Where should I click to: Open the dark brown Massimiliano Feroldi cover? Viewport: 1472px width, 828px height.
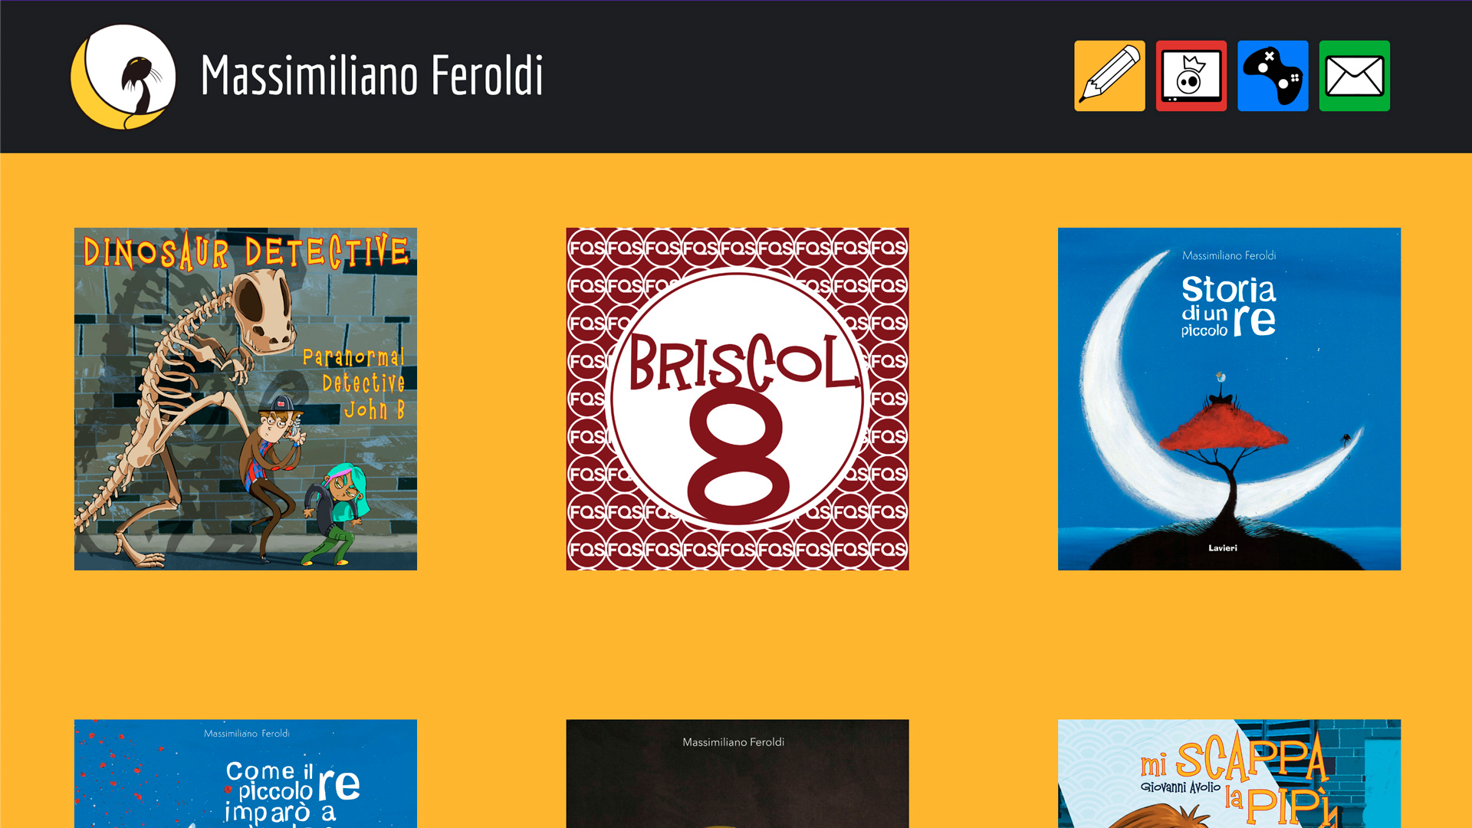pos(738,774)
